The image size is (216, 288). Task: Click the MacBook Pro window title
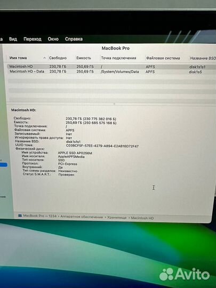point(116,49)
